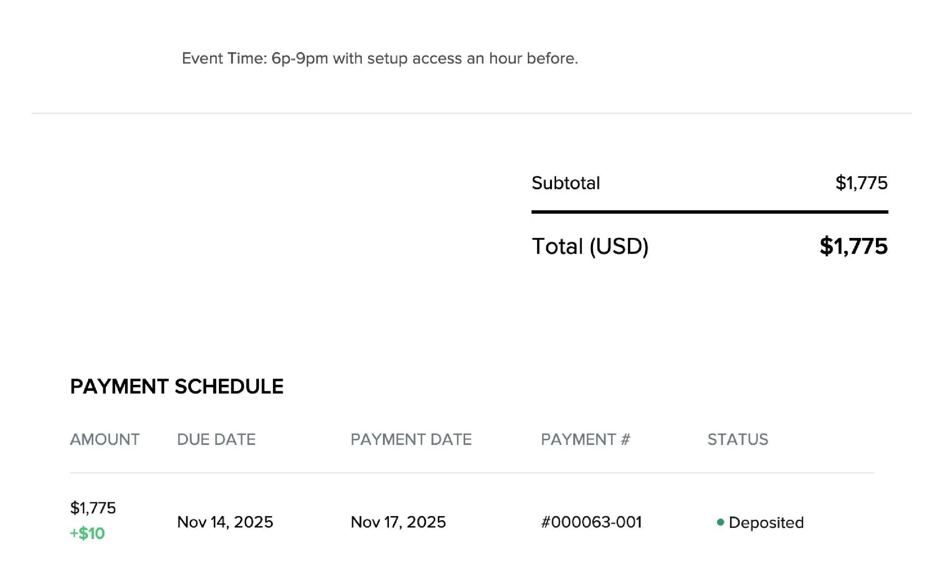Select the Nov 17, 2025 payment date
The width and height of the screenshot is (944, 561).
coord(398,522)
